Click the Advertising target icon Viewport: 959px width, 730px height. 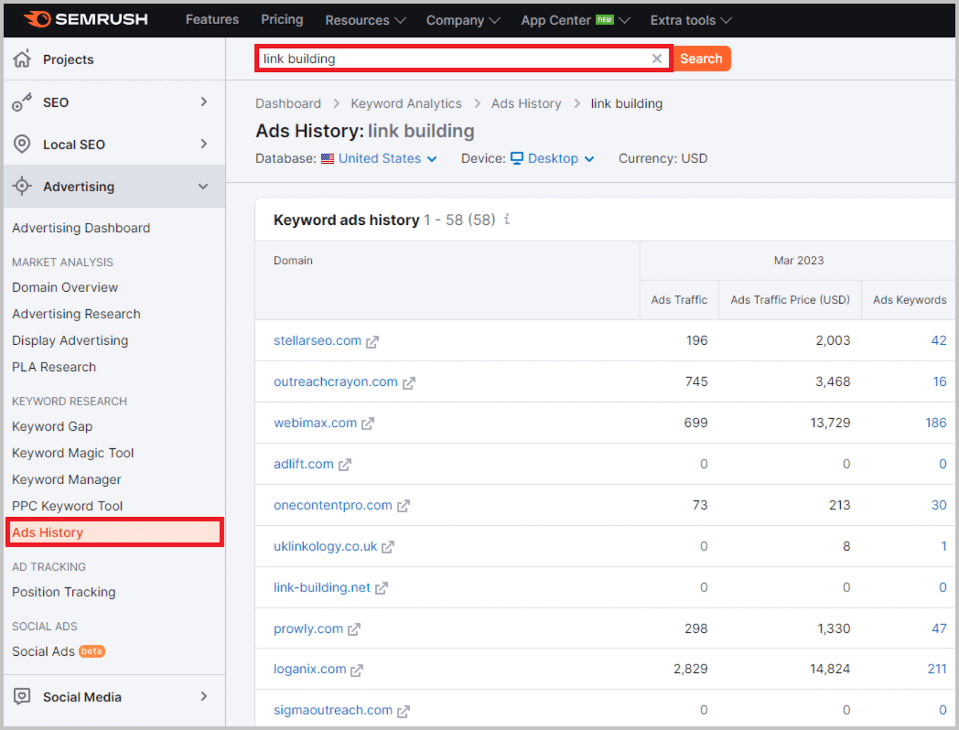click(x=22, y=186)
